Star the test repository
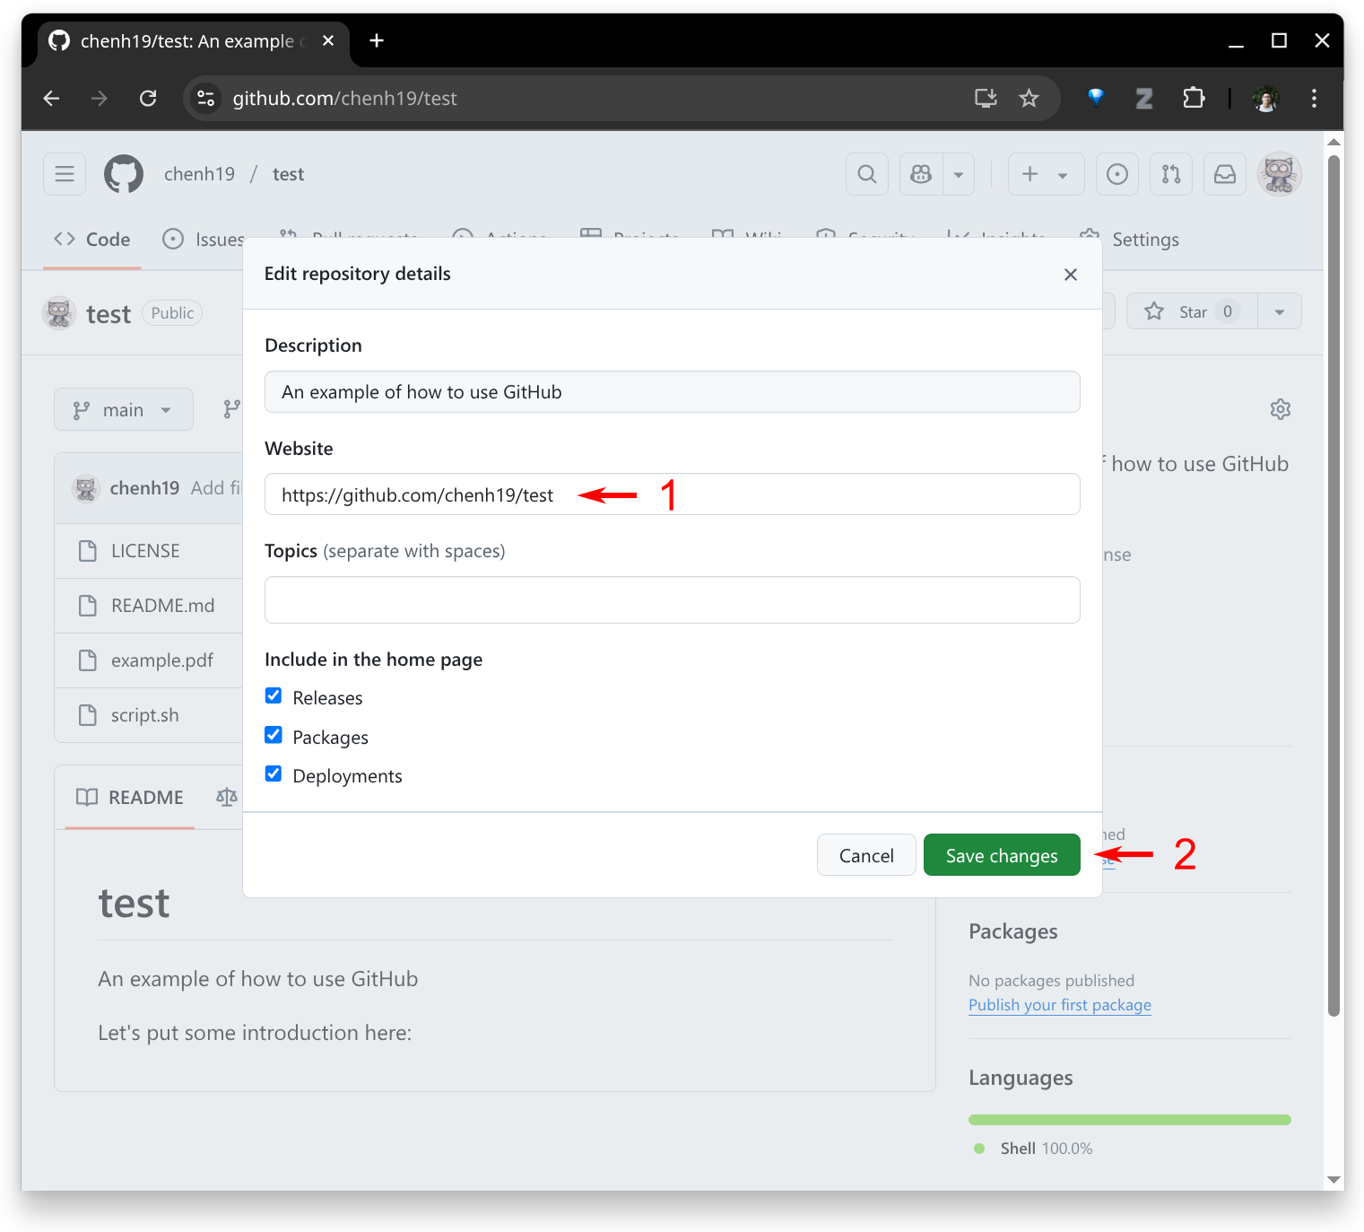This screenshot has width=1364, height=1232. [1192, 311]
